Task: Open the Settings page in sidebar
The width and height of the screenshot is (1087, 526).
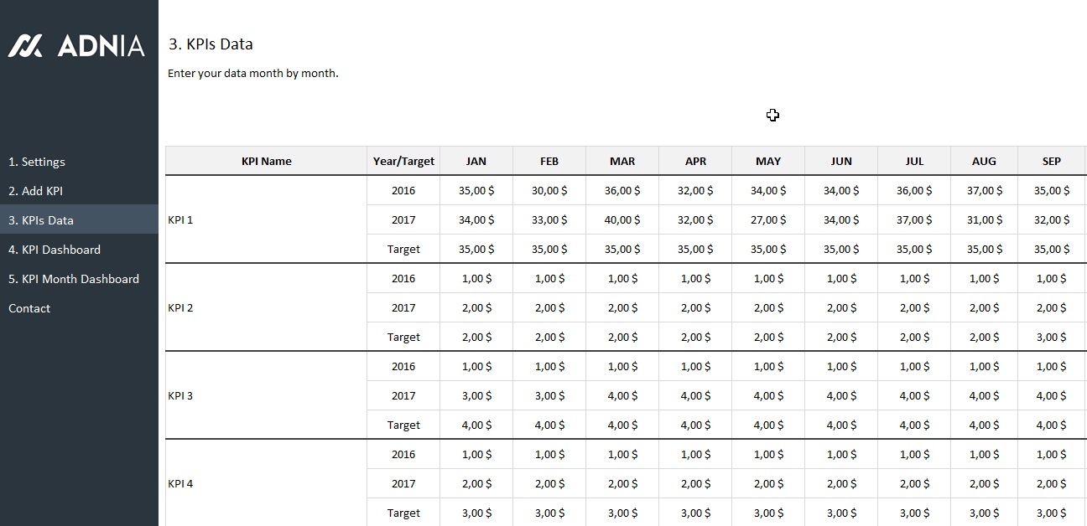Action: [37, 162]
